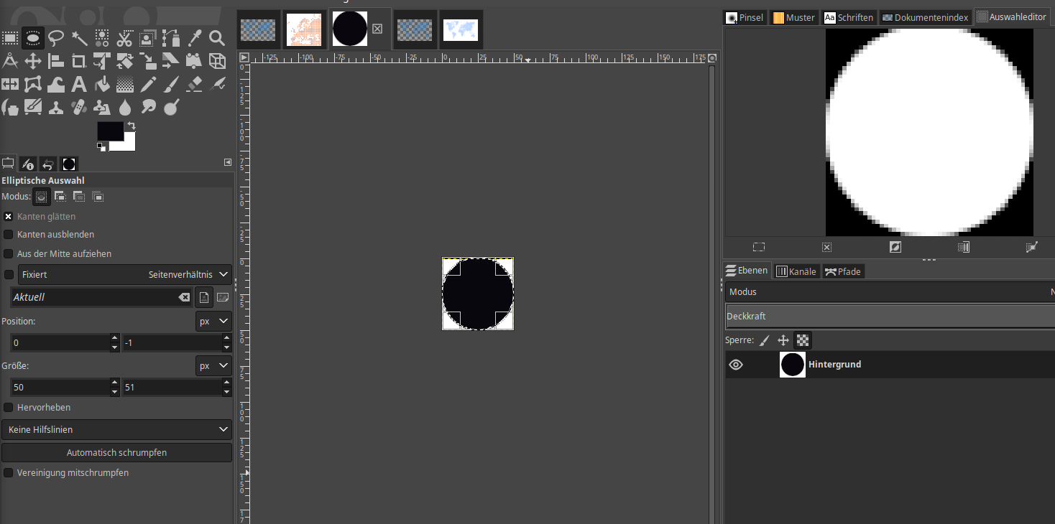Switch to the Pfade tab
Image resolution: width=1055 pixels, height=524 pixels.
tap(843, 271)
